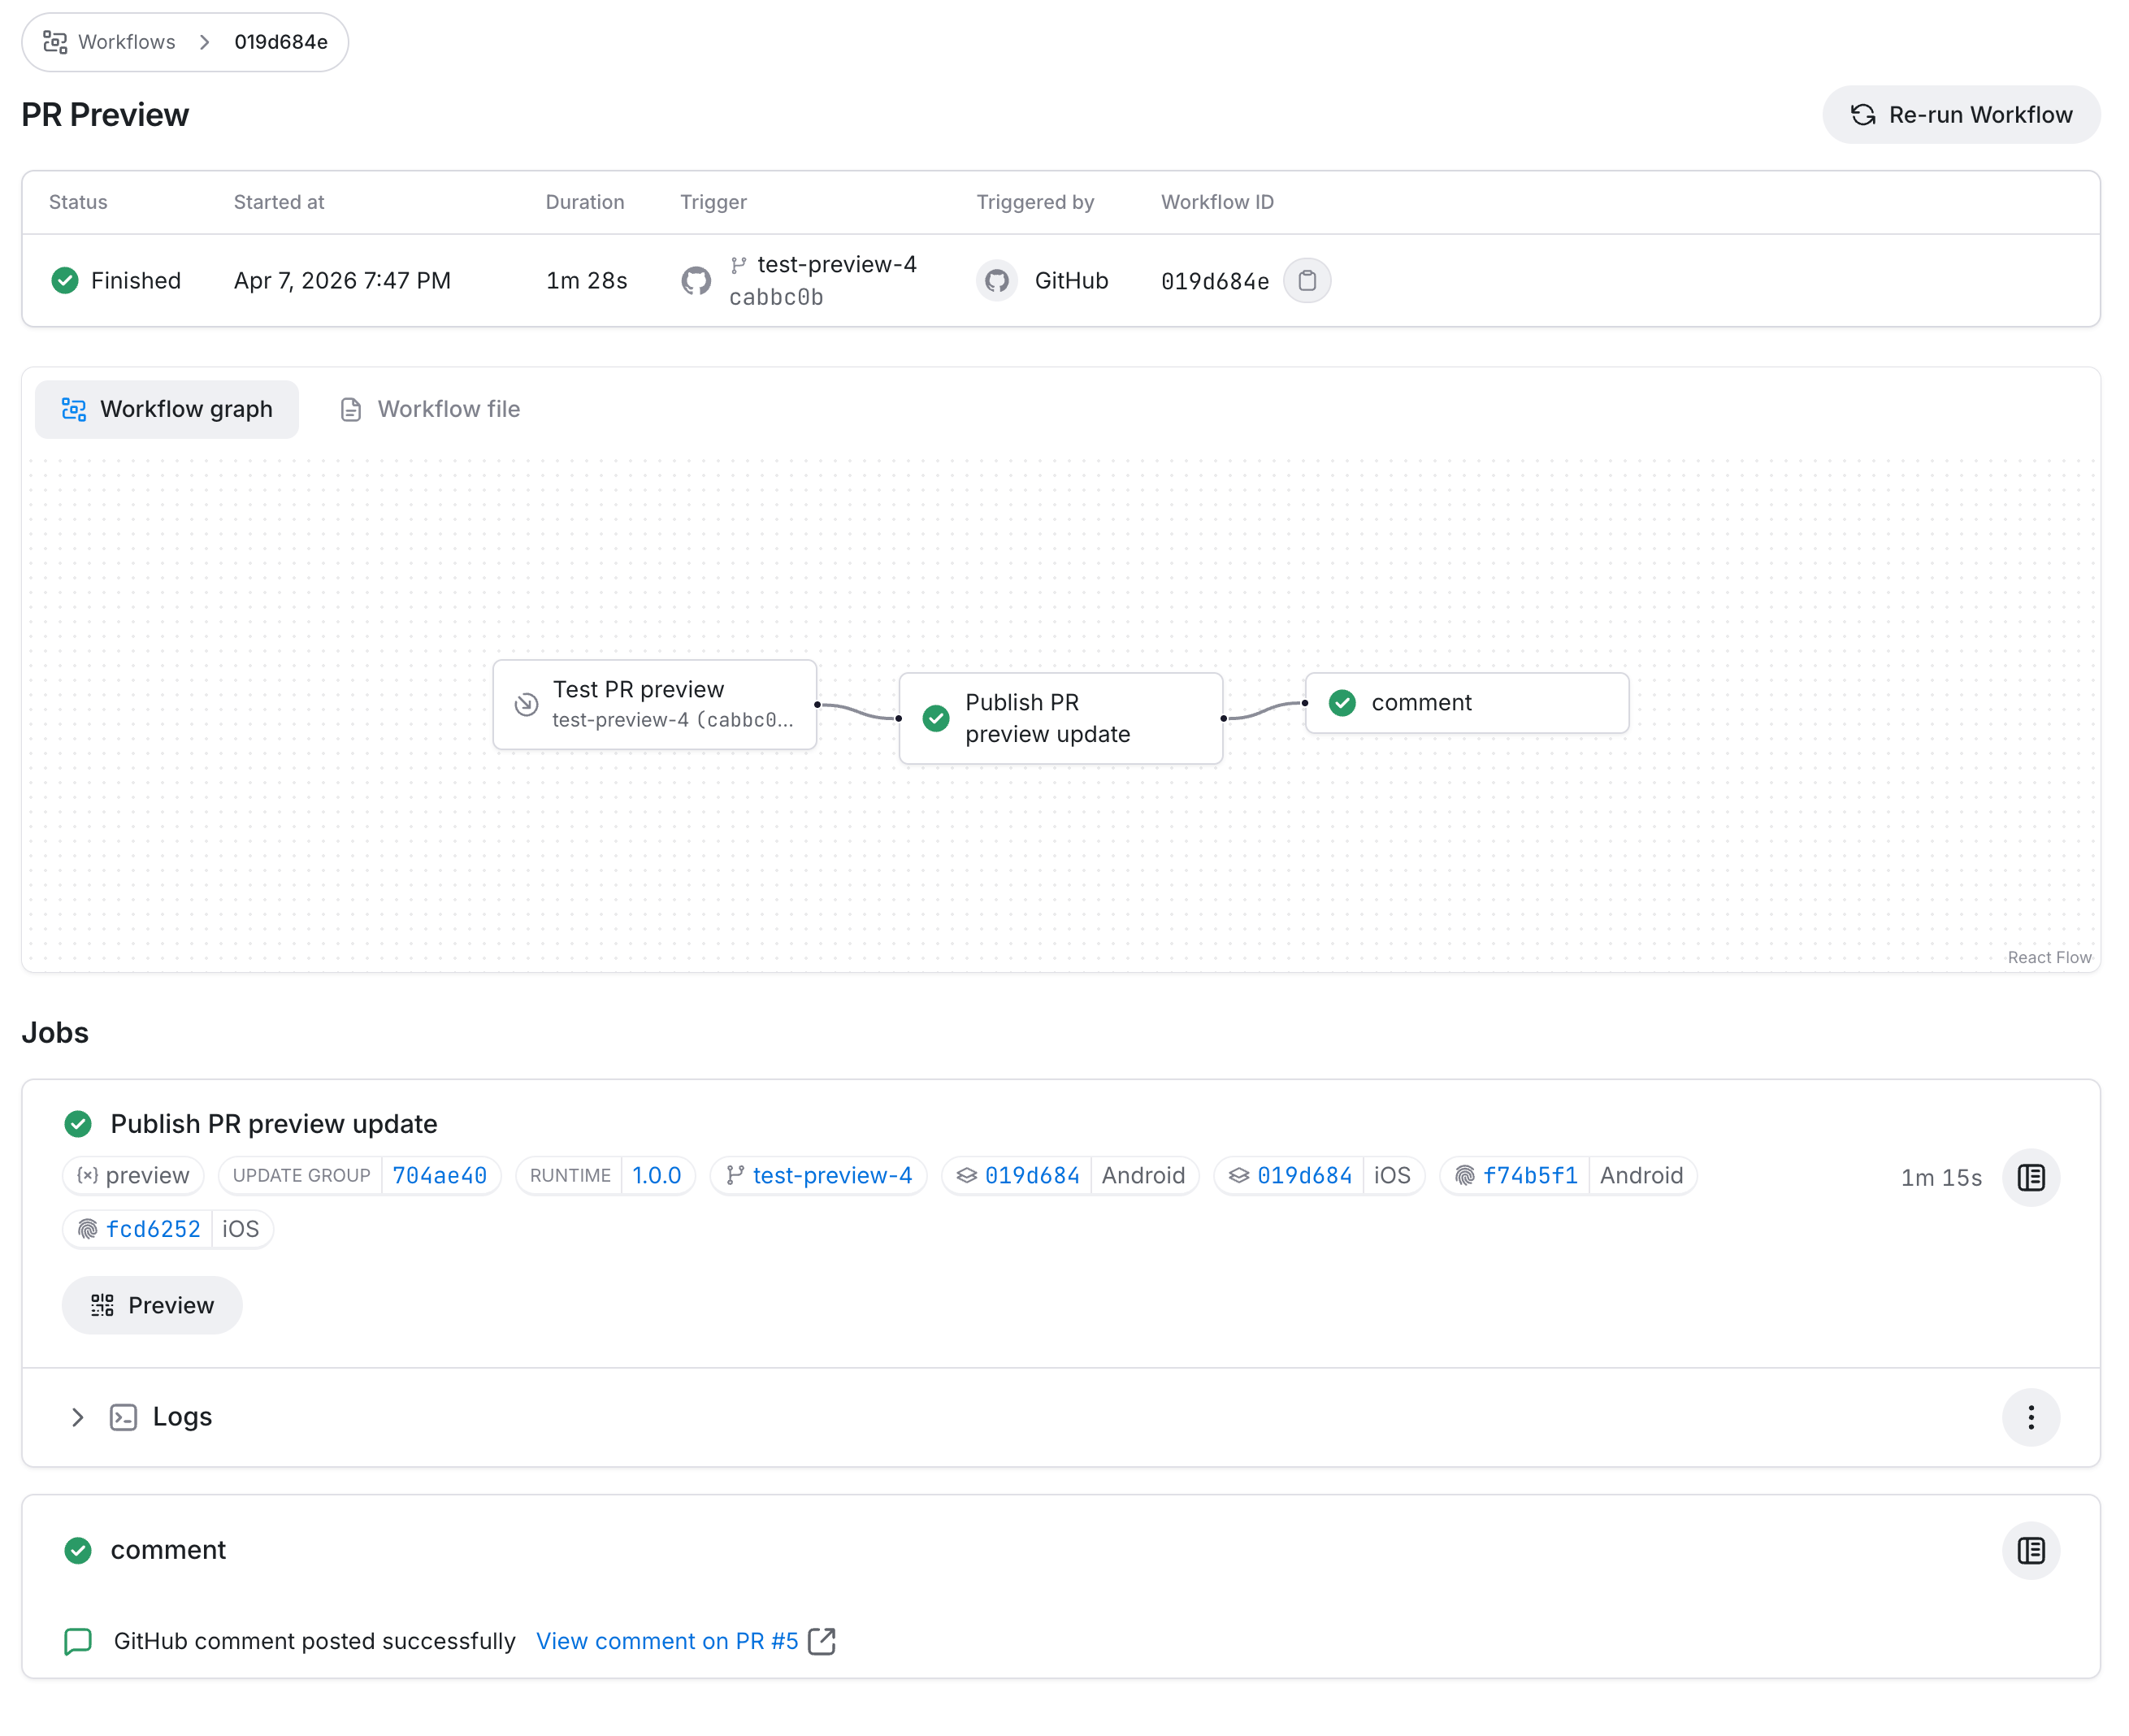Click the Workflows breadcrumb icon
2129x1736 pixels.
click(x=55, y=42)
